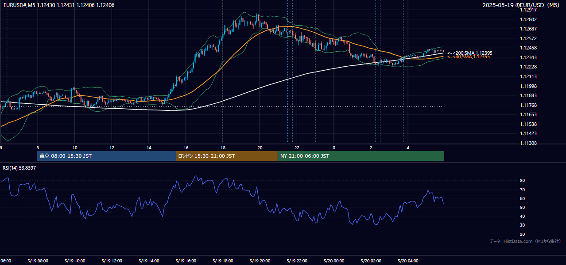Select the 東京 08:00-15:30 JST session bar

coord(106,156)
